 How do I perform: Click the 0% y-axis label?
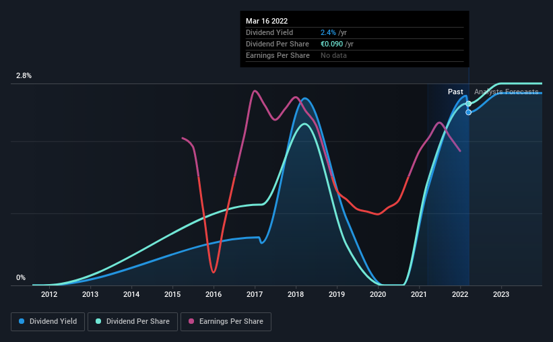click(21, 278)
